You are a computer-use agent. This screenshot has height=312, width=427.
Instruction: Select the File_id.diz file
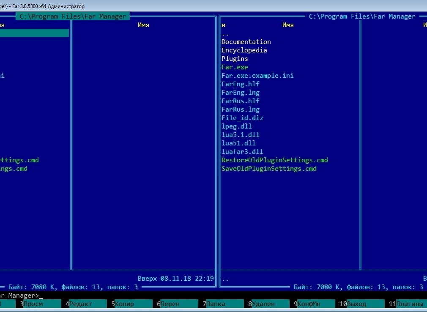tap(242, 118)
